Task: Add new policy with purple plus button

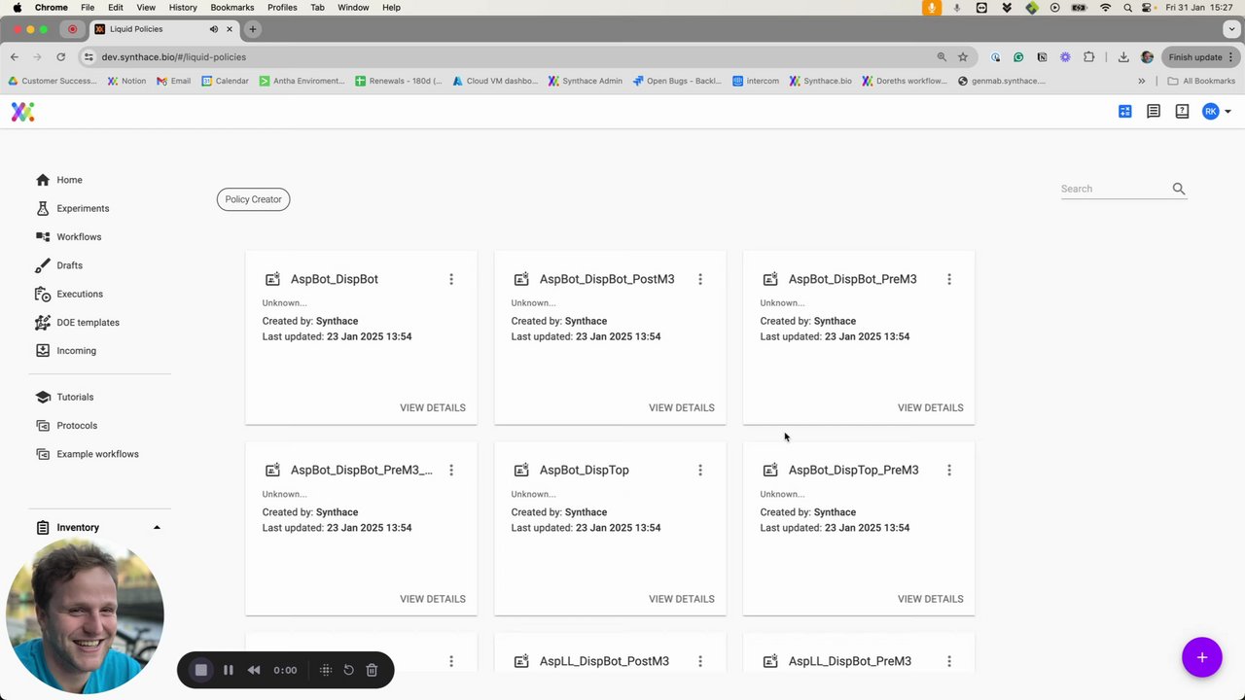Action: [1202, 657]
